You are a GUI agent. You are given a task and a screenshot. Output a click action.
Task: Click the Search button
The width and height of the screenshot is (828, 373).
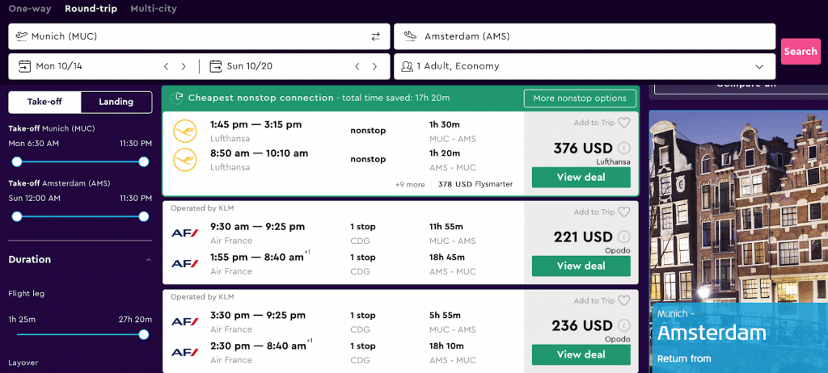tap(801, 52)
